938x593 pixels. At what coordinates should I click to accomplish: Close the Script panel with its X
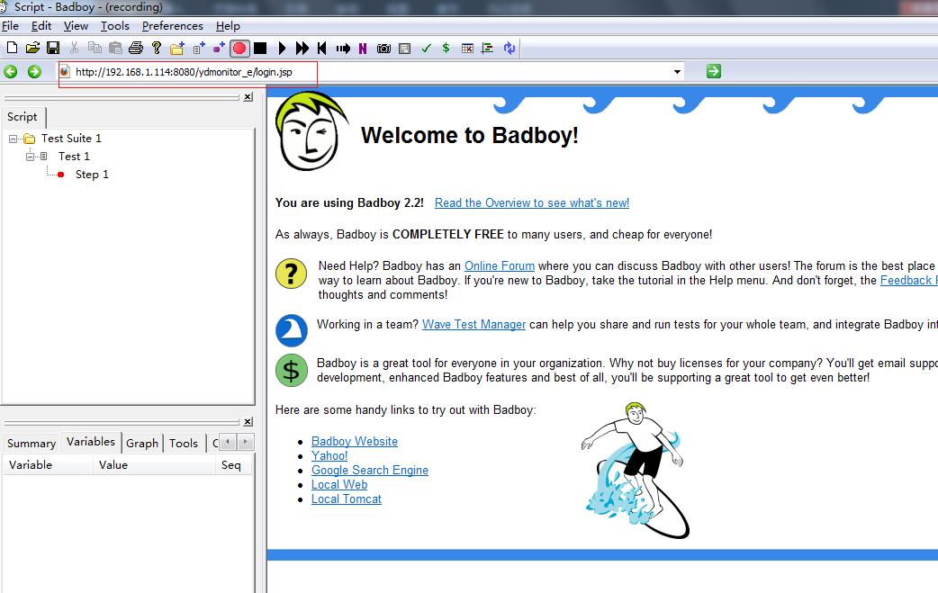coord(248,97)
